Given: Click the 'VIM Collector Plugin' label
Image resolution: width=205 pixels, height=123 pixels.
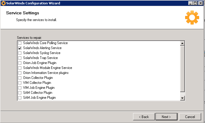Looking at the screenshot, I should click(x=37, y=83).
